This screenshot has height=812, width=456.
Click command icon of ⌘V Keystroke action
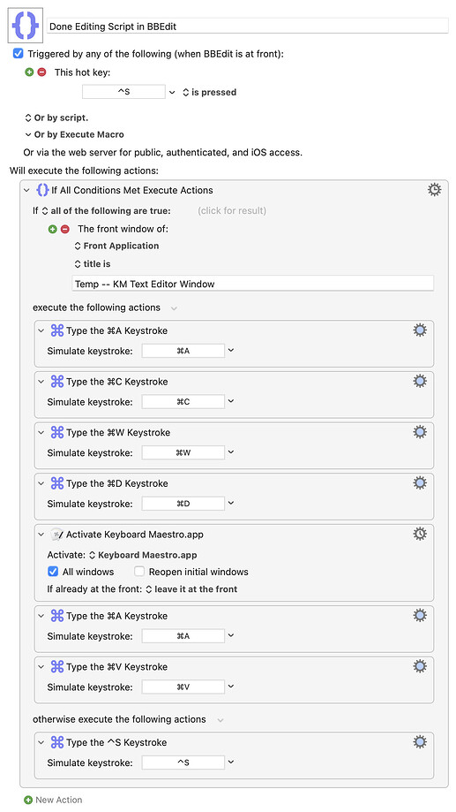coord(56,666)
